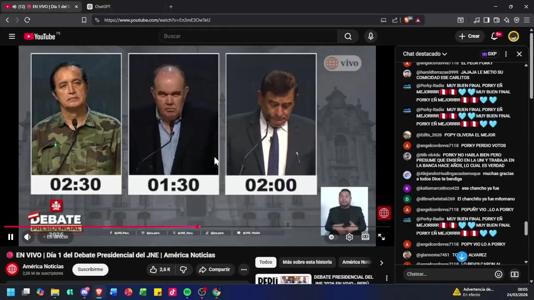Viewport: 534px width, 300px height.
Task: Click the América Noticias watermark logo on video
Action: [384, 213]
